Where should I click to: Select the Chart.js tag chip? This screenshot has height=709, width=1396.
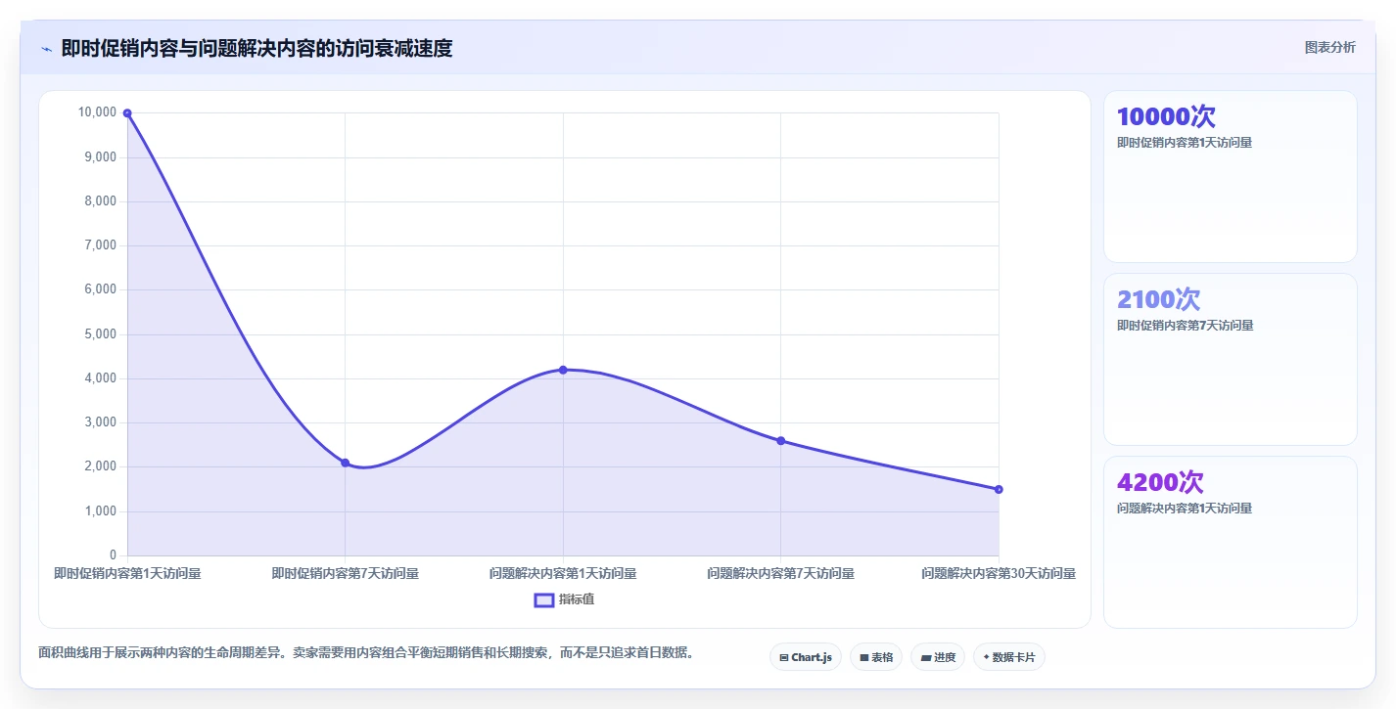(x=806, y=657)
